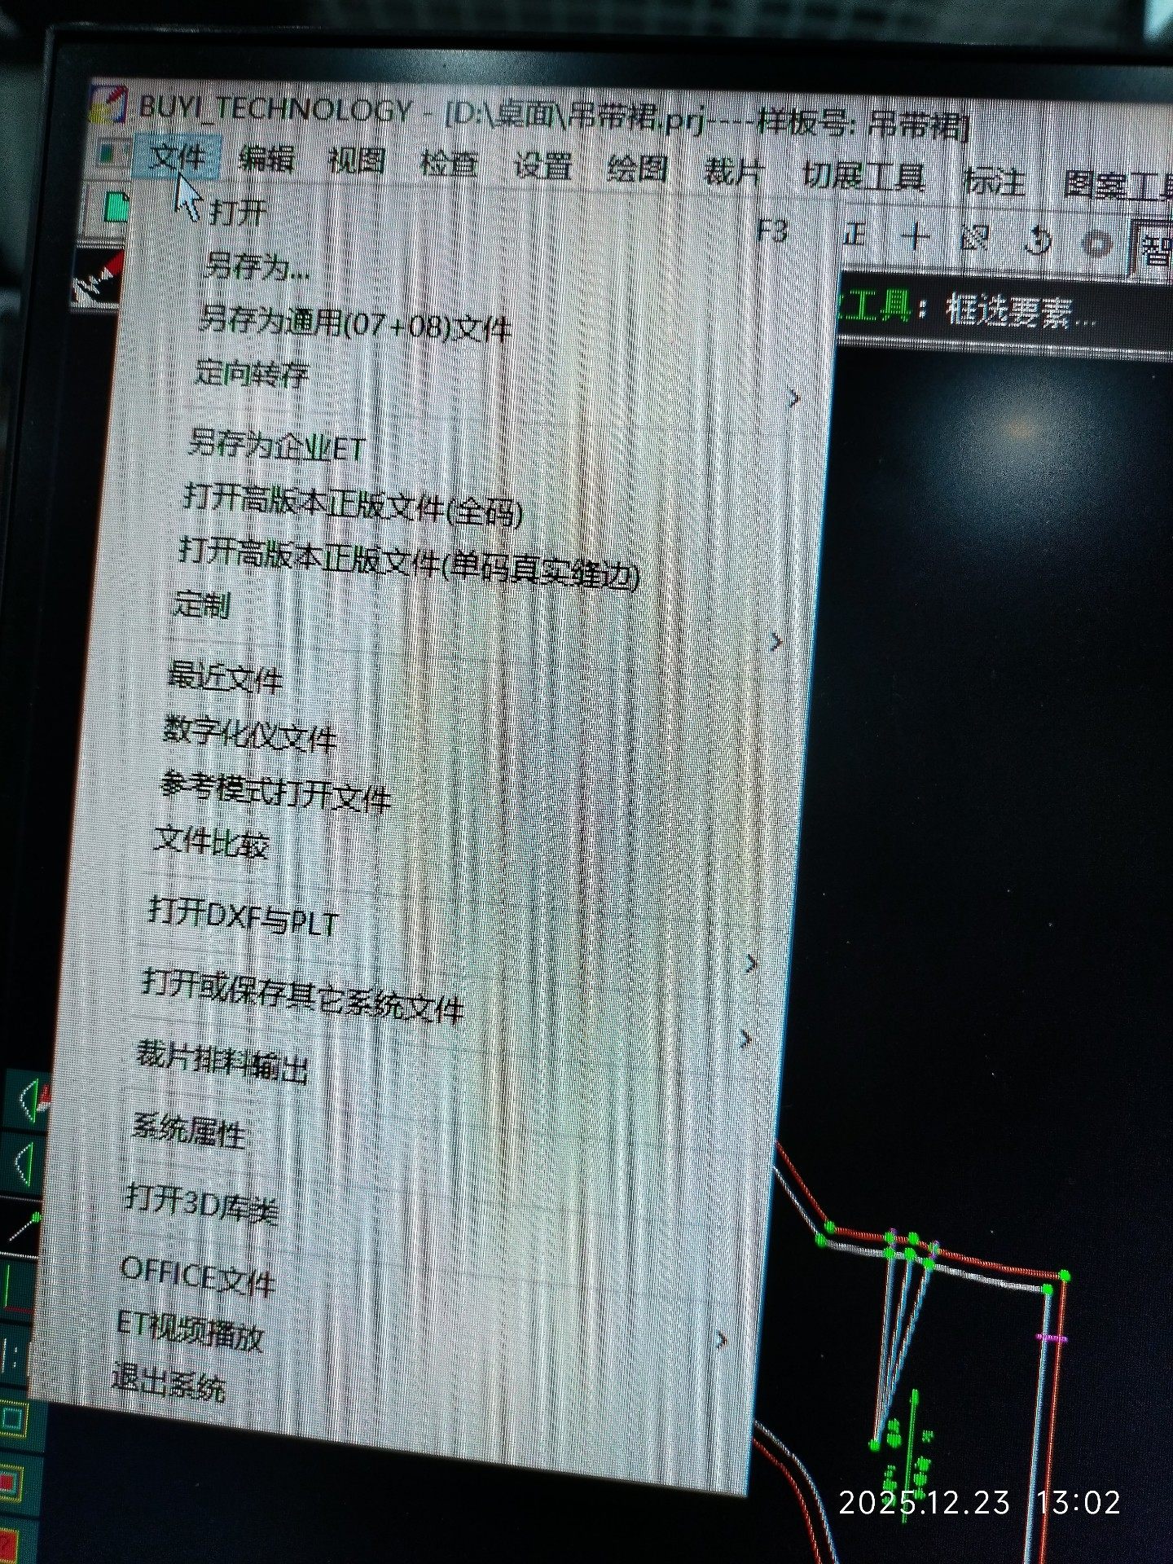Open 系统属性 from the file menu

coord(188,1130)
